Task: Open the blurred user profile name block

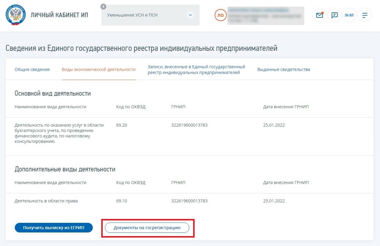Action: point(266,15)
